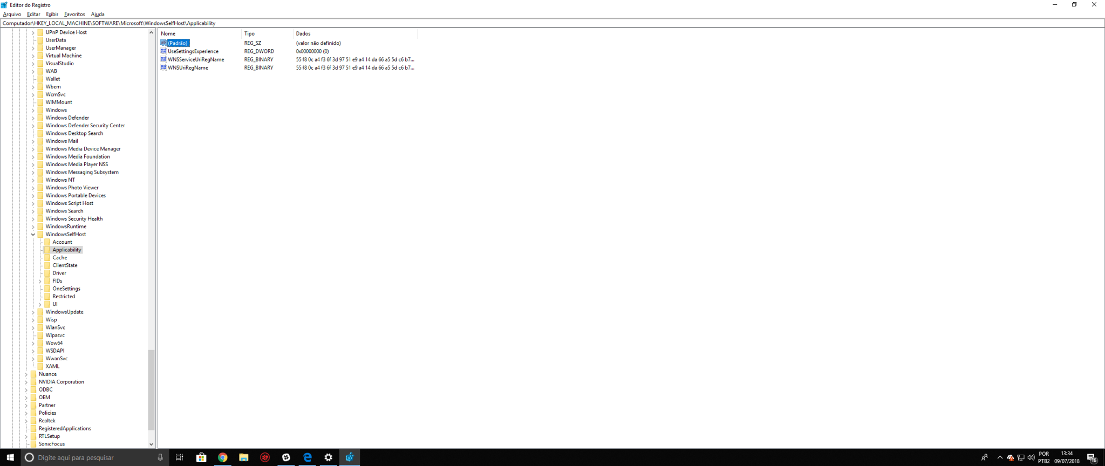Click the Cortana microphone icon

tap(160, 457)
